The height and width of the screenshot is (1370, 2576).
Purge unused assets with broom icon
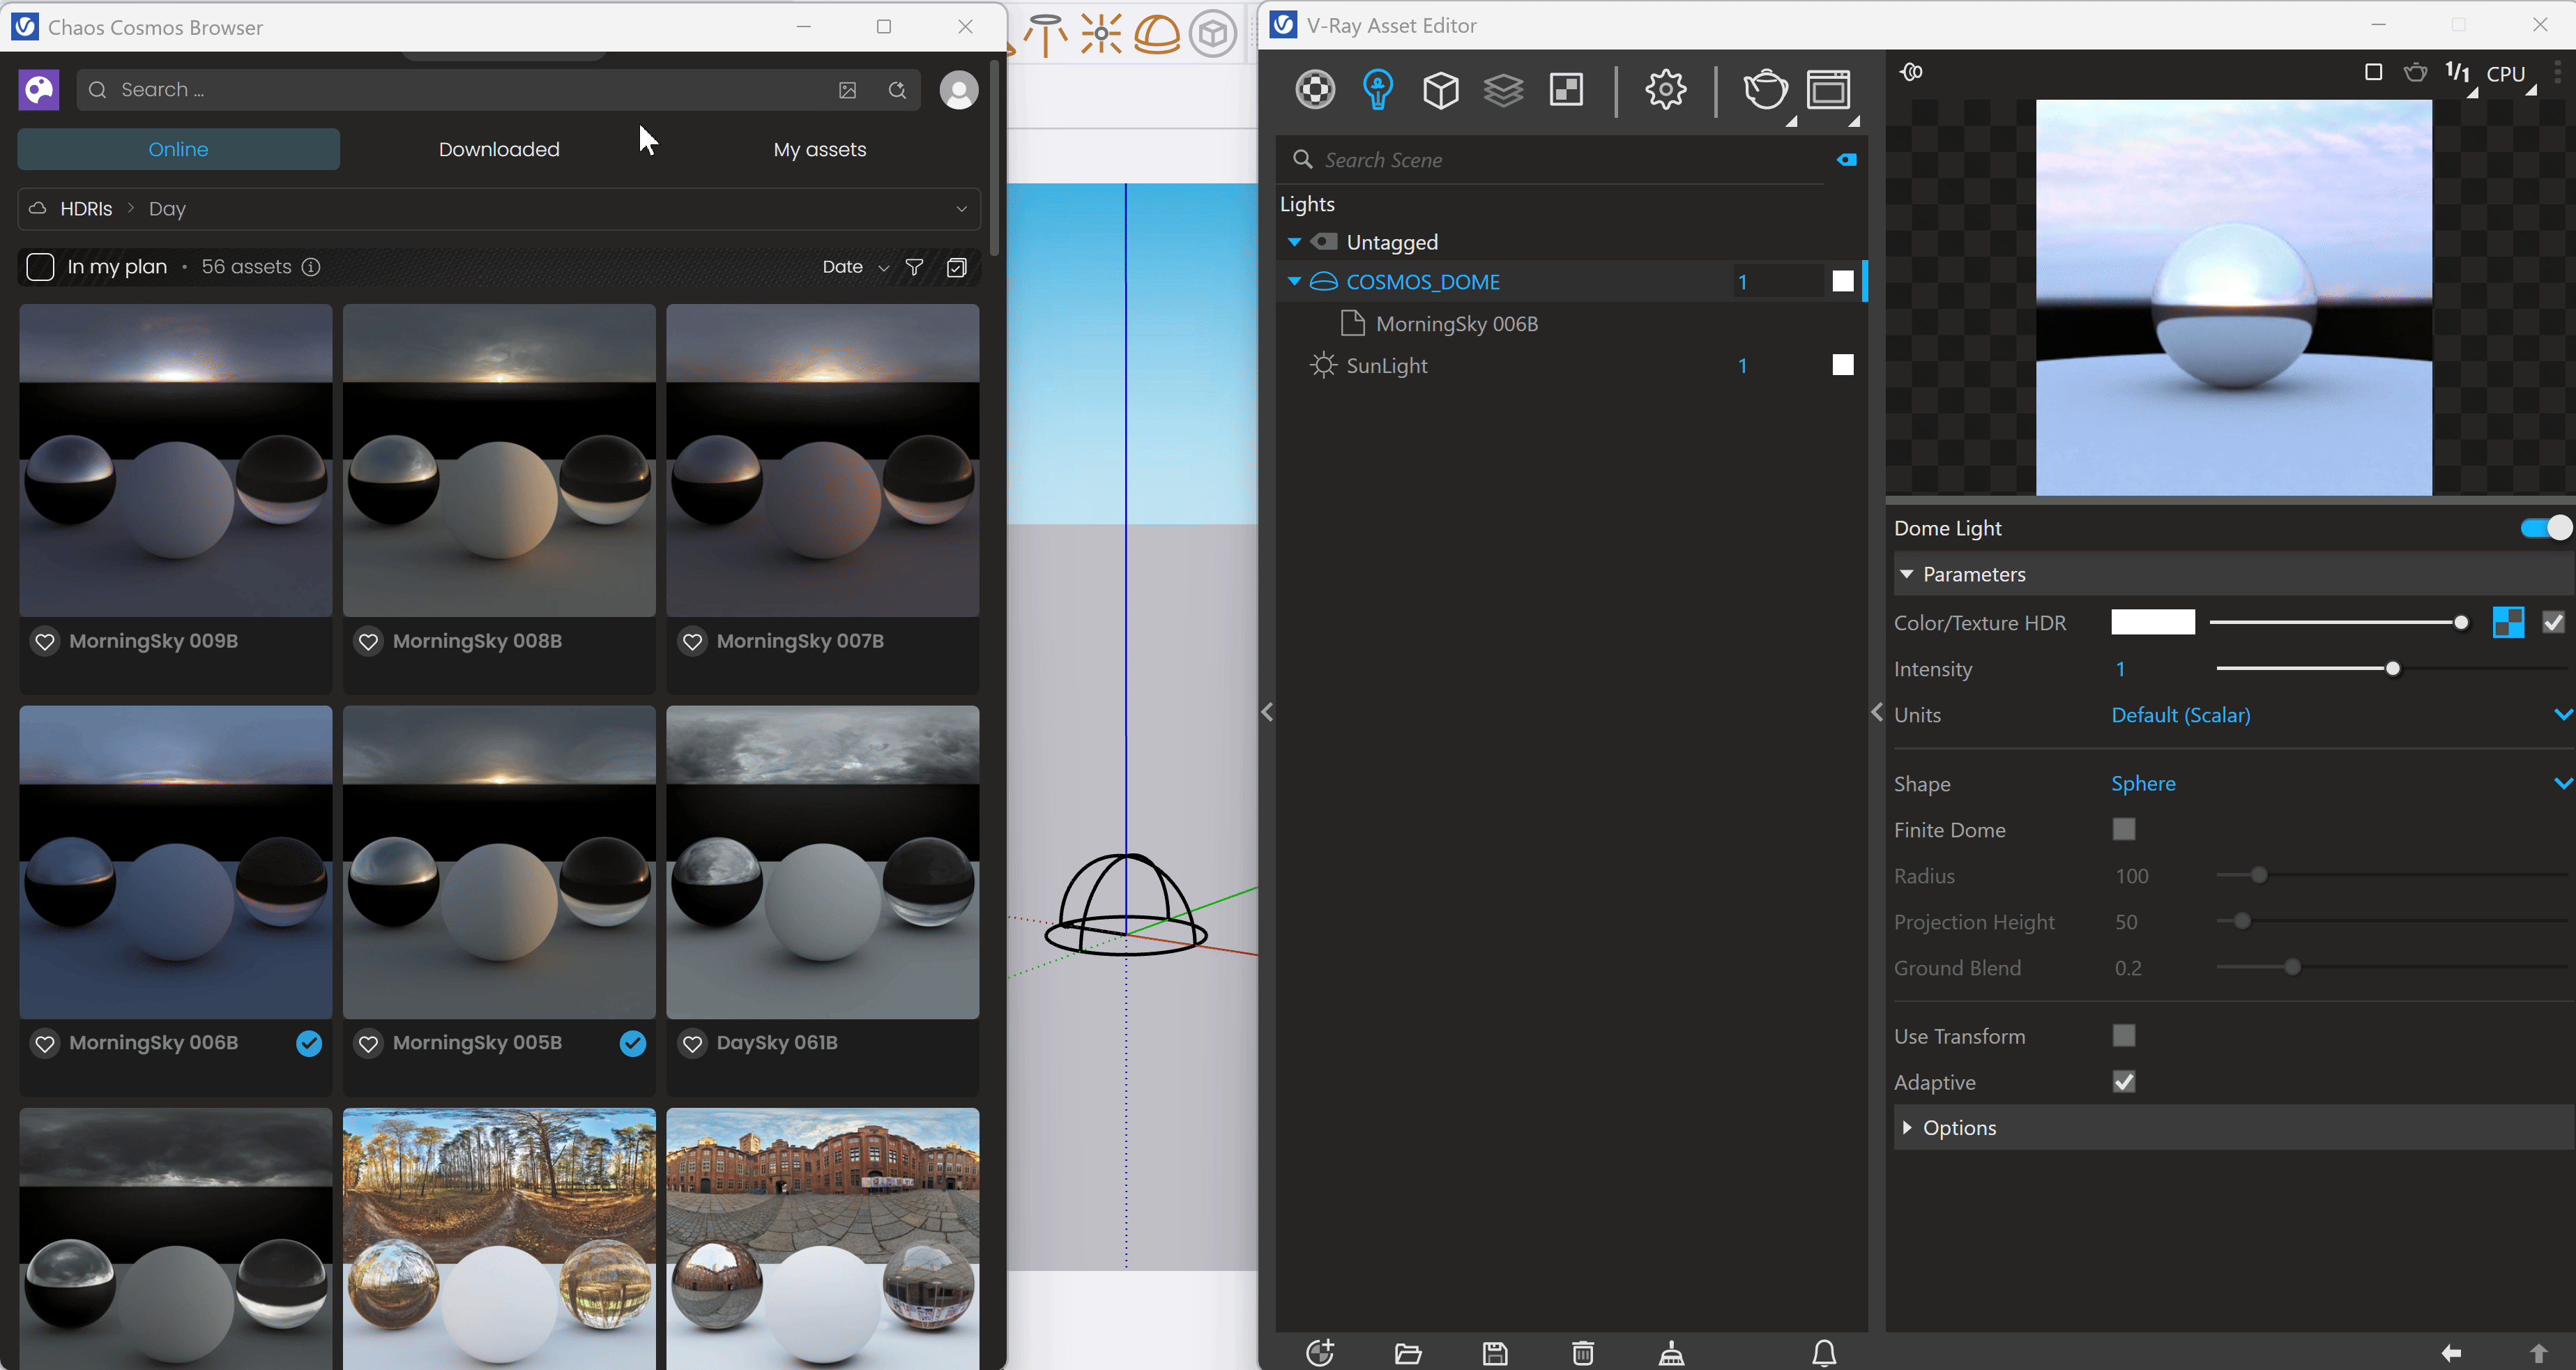click(x=1671, y=1353)
